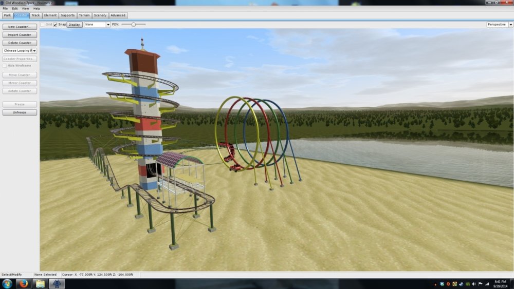Uncheck the Snap checkbox
514x289 pixels.
tap(55, 24)
